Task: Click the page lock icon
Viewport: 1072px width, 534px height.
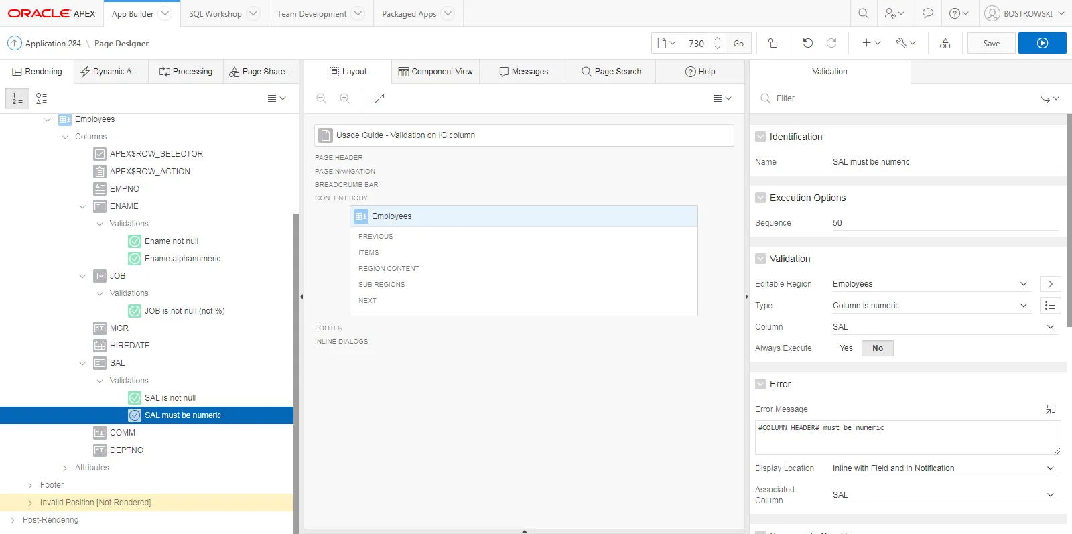Action: pyautogui.click(x=773, y=43)
